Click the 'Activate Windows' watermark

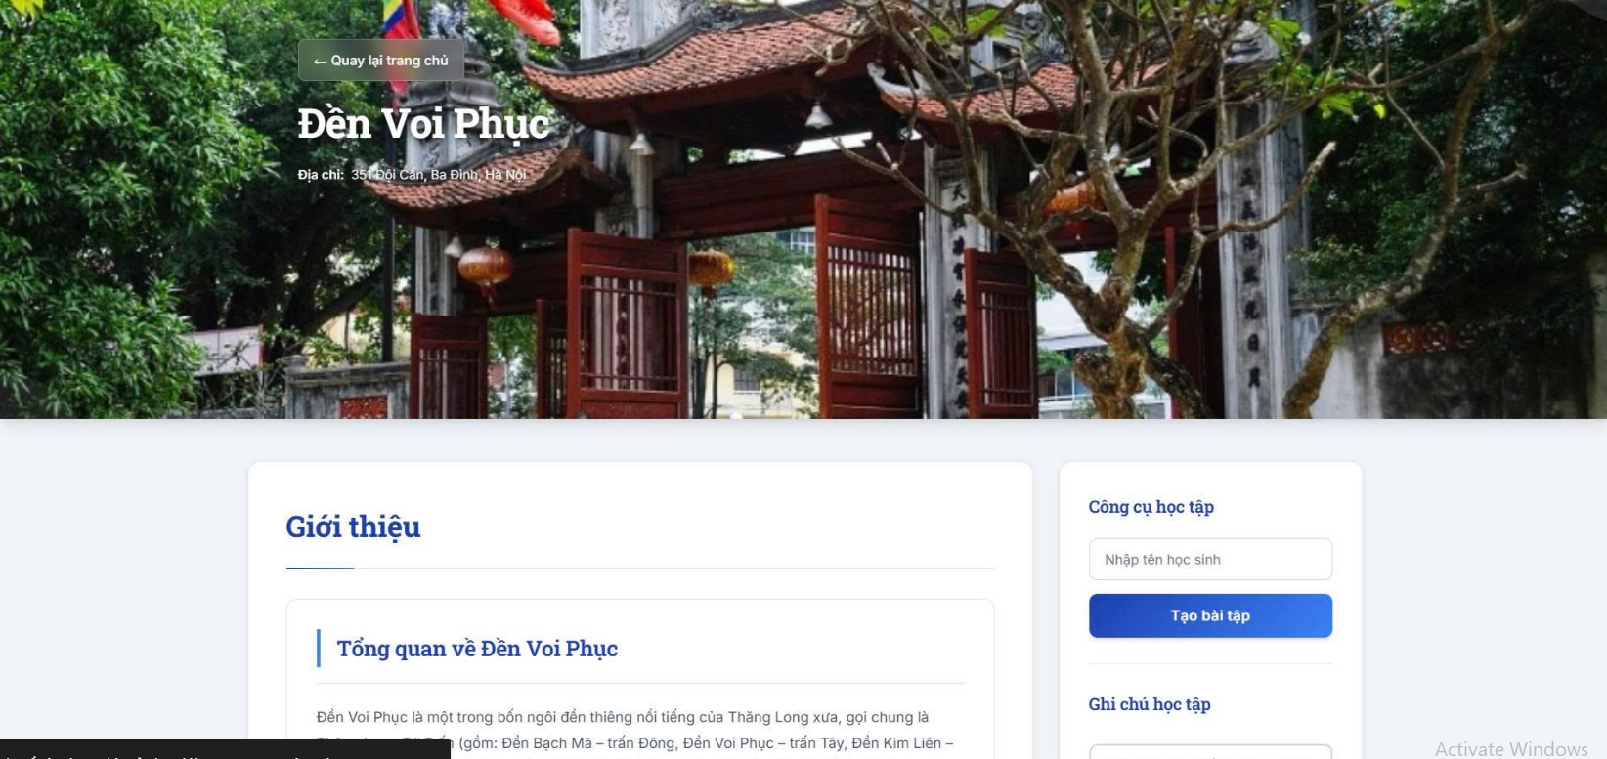pyautogui.click(x=1511, y=749)
